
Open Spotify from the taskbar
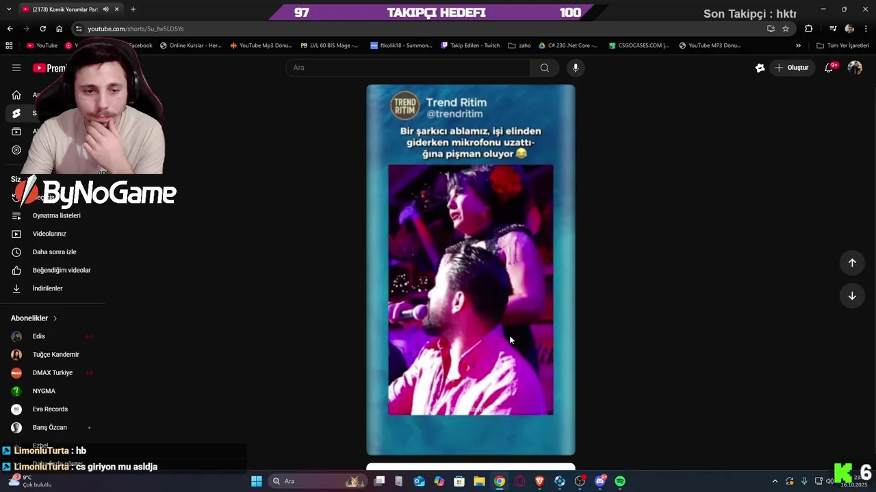(x=620, y=481)
